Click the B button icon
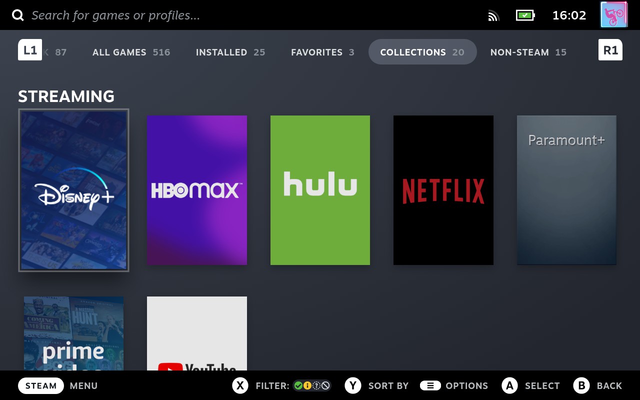This screenshot has height=400, width=640. click(x=581, y=385)
